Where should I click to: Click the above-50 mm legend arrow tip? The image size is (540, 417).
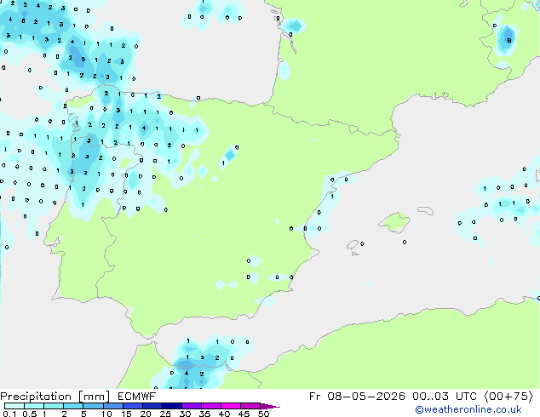[x=270, y=406]
